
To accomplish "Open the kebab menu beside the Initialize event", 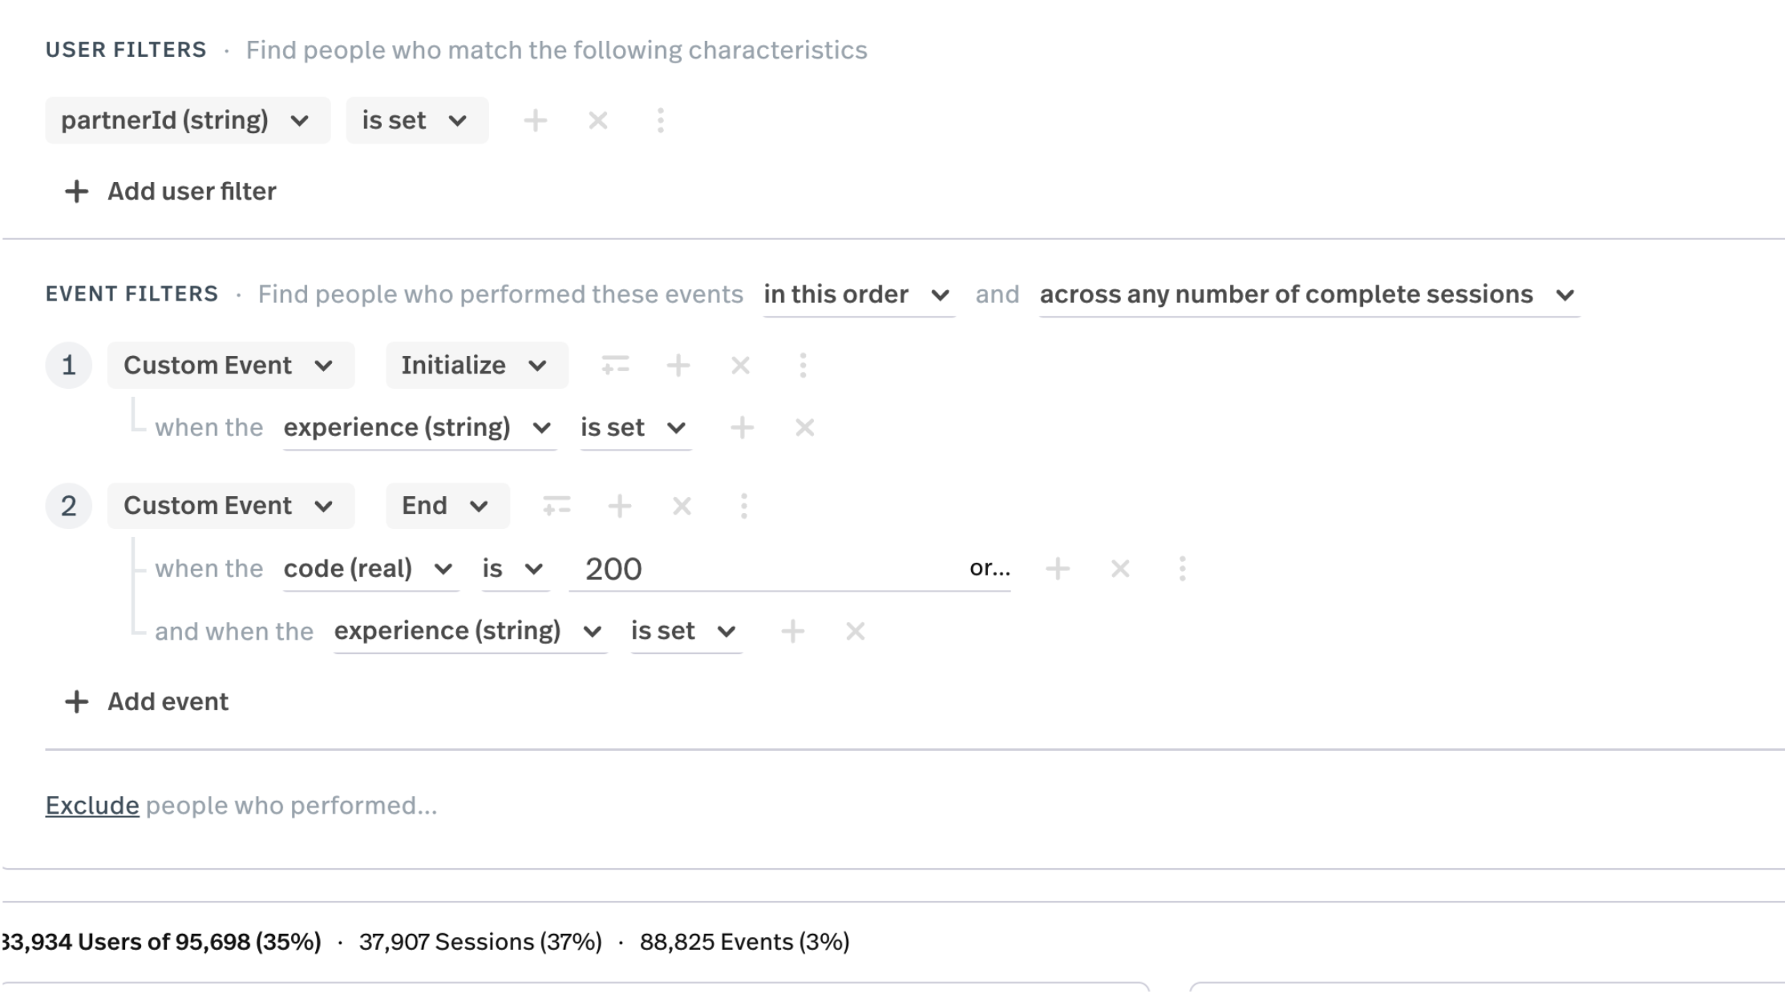I will [x=803, y=366].
